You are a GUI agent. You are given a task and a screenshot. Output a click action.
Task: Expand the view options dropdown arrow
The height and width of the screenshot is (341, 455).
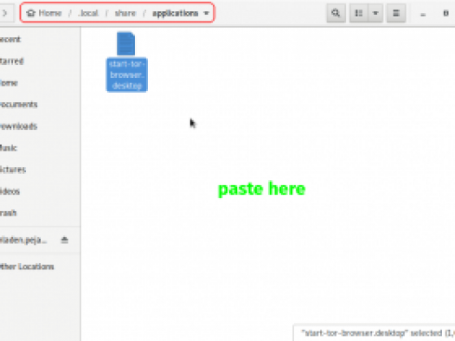[375, 13]
